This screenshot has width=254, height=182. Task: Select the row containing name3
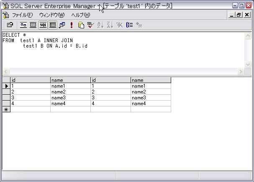pos(6,98)
